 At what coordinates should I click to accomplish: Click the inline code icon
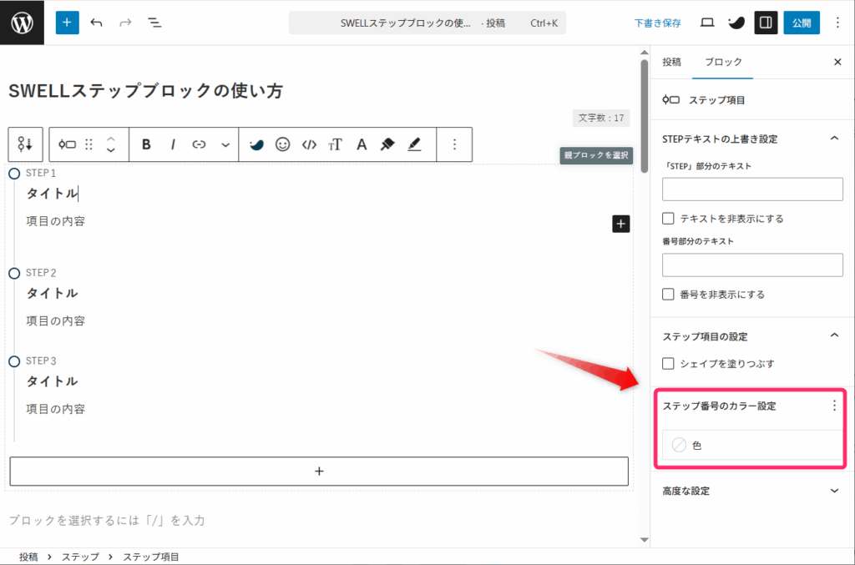(309, 144)
